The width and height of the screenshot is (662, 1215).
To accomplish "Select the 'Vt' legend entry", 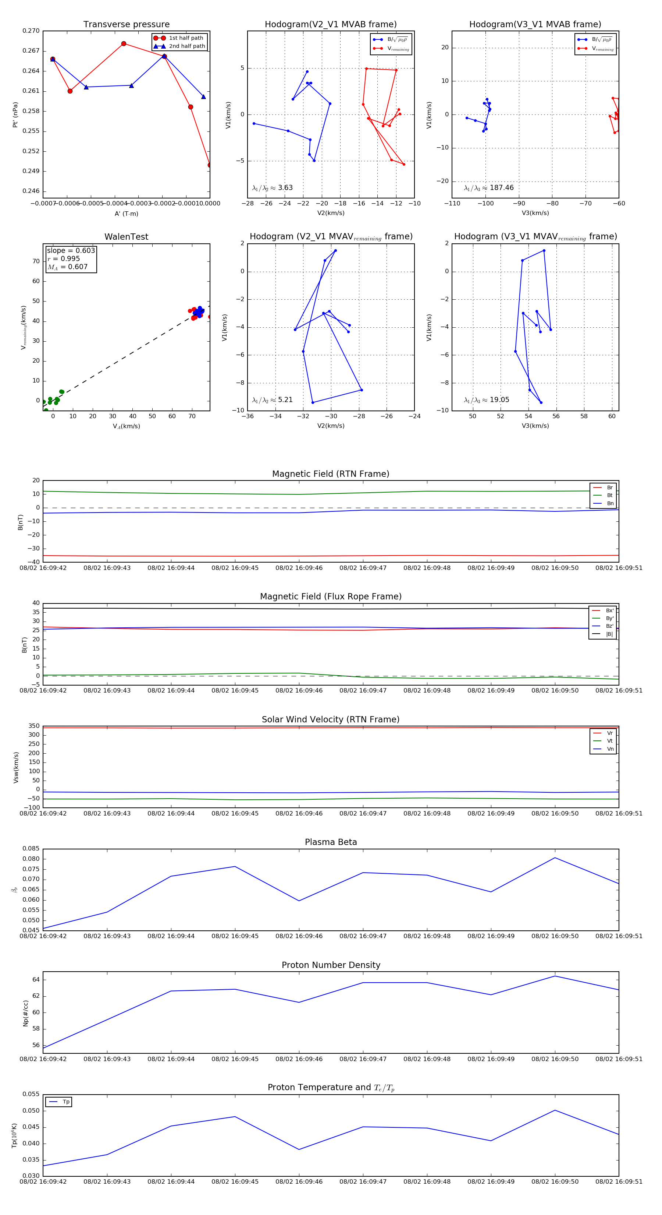I will pos(603,741).
